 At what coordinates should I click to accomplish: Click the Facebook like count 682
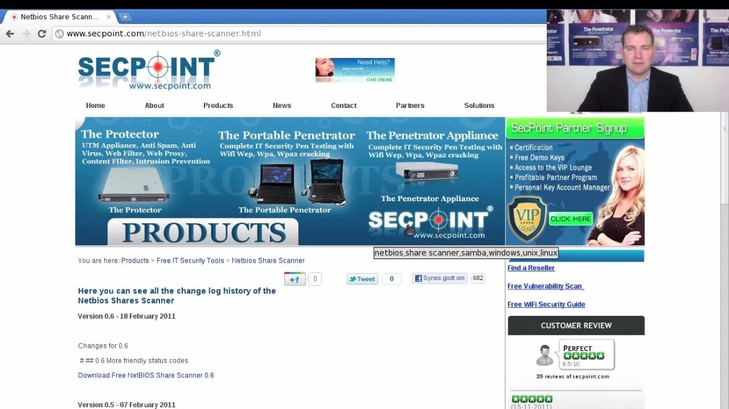coord(478,278)
